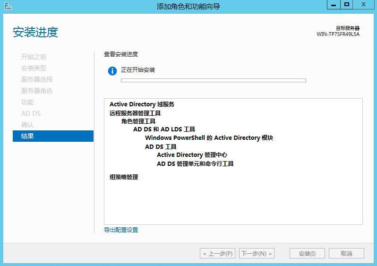Click the 查看安装进度 heading

[121, 54]
